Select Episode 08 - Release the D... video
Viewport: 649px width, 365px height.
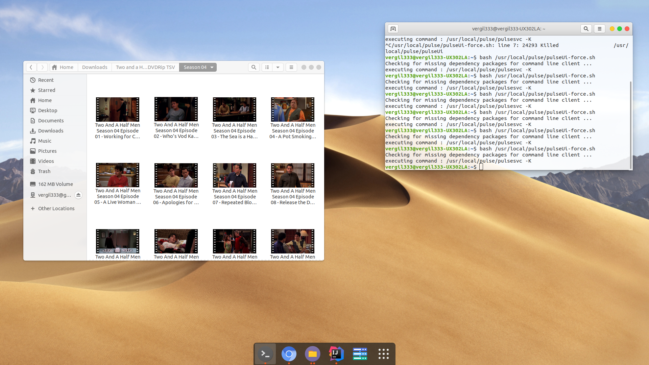[293, 184]
